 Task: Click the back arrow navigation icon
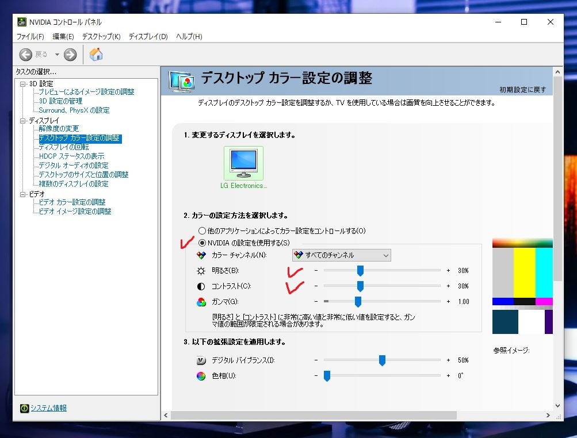tap(26, 55)
